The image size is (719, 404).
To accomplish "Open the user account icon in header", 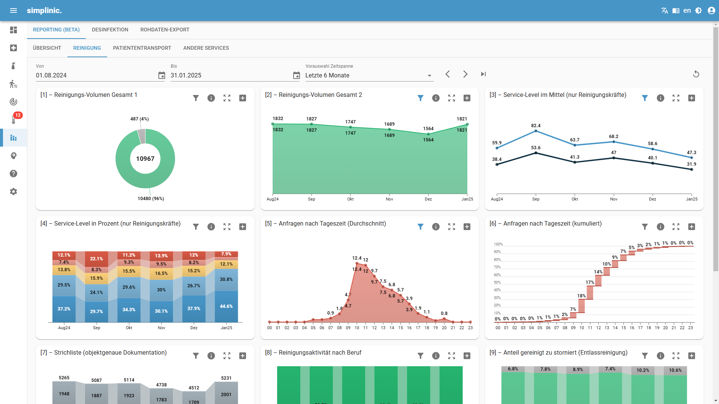I will click(711, 10).
